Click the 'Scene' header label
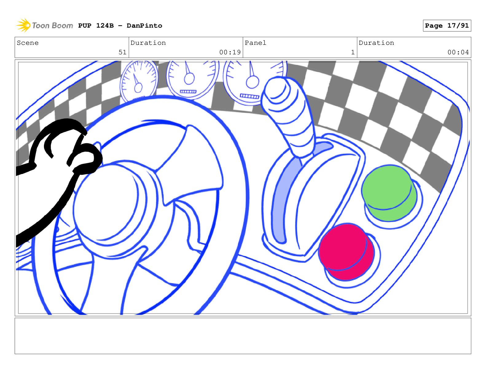Viewport: 486px width, 376px height. click(28, 43)
